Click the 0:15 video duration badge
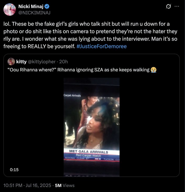The height and width of the screenshot is (192, 185). click(x=14, y=170)
